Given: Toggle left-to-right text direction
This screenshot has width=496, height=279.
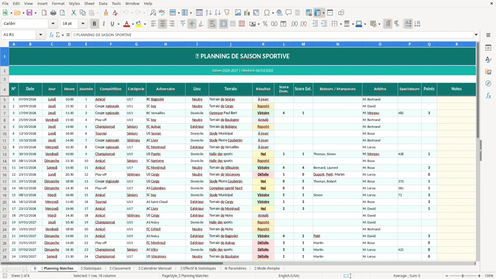Looking at the screenshot, I should [388, 24].
